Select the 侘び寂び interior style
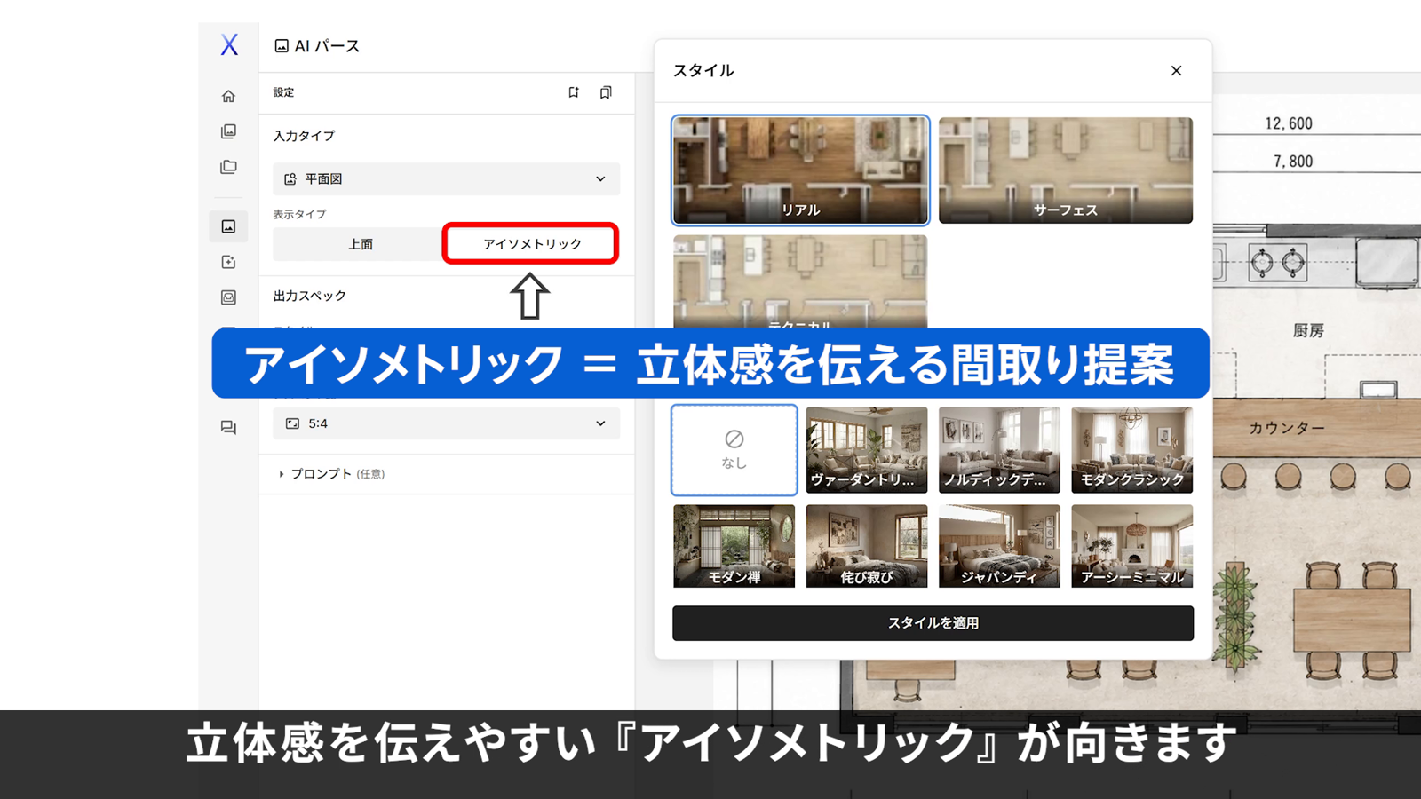 (x=867, y=546)
